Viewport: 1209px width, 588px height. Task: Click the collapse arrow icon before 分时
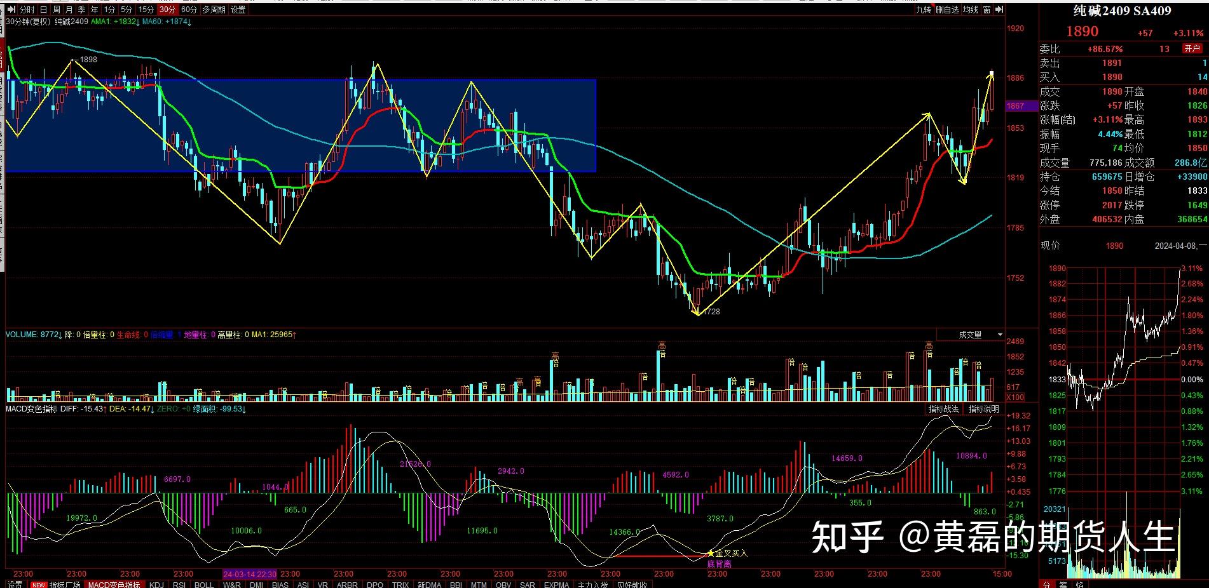(11, 10)
